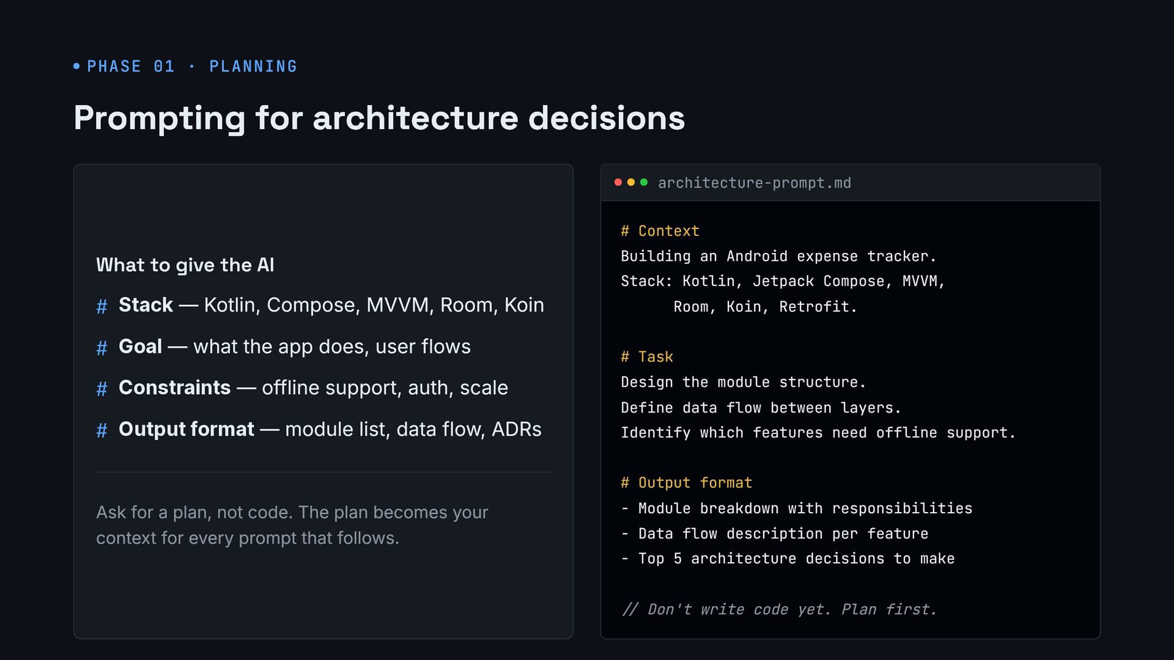Click the blue bullet before PHASE 01
Screen dimensions: 1174x660
[76, 66]
